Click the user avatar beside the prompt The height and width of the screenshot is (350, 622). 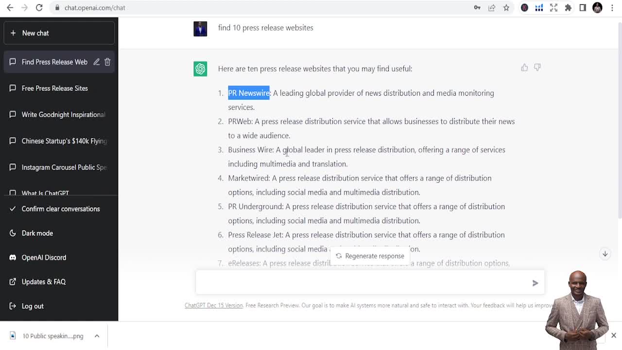coord(200,28)
